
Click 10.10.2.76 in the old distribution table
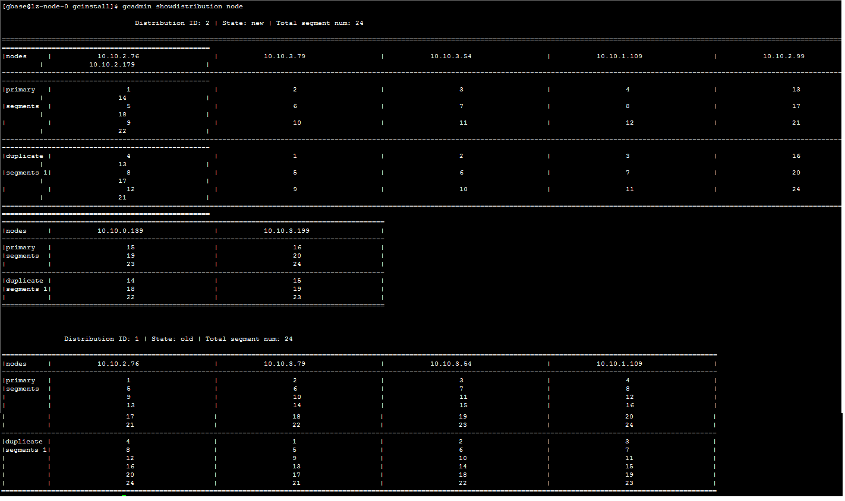point(118,364)
